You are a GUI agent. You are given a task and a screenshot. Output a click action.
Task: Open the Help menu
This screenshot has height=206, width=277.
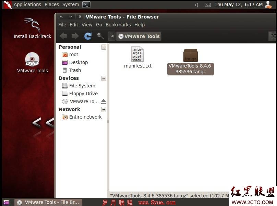[x=140, y=25]
